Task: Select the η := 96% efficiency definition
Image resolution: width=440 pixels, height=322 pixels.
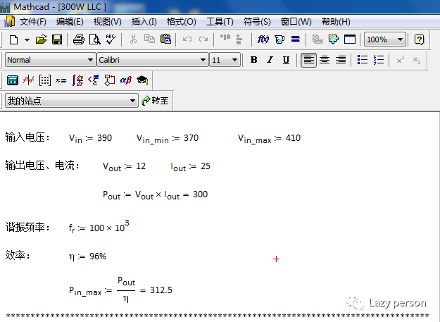Action: 87,256
